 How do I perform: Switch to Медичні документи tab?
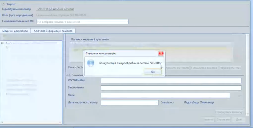coord(15,31)
